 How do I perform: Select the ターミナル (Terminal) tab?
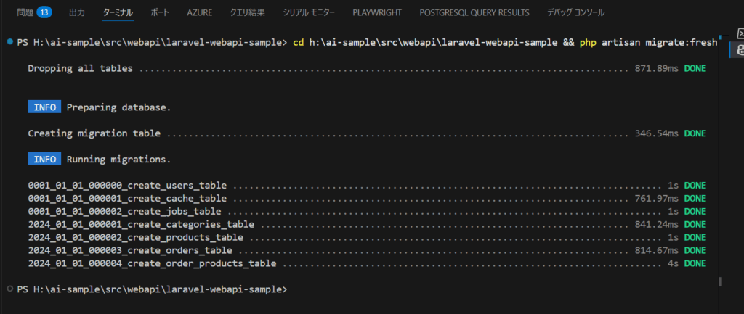[x=118, y=13]
